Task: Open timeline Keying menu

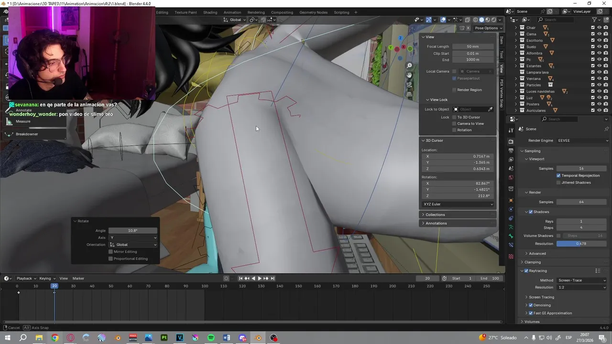Action: coord(47,279)
